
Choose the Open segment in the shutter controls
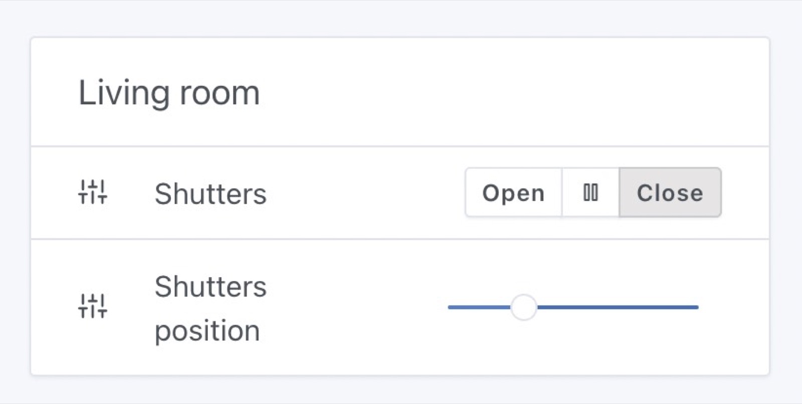point(513,193)
